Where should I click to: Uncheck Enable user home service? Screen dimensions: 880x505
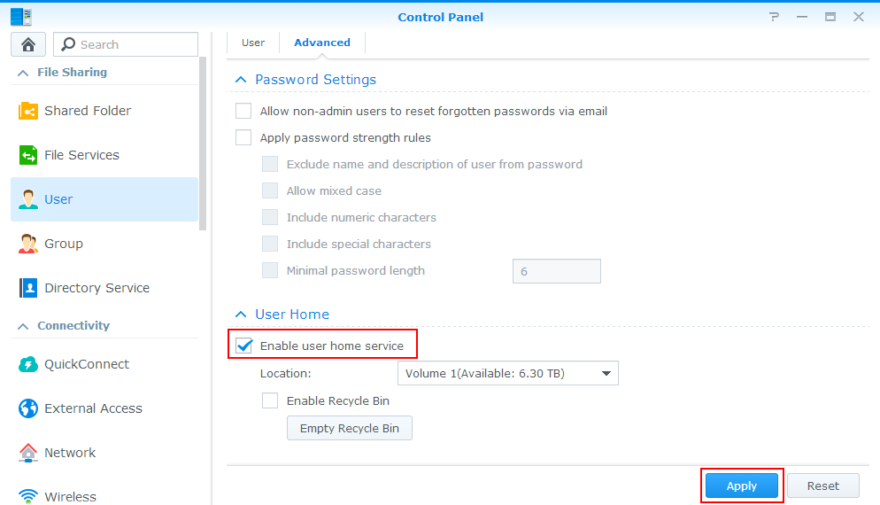[x=243, y=346]
